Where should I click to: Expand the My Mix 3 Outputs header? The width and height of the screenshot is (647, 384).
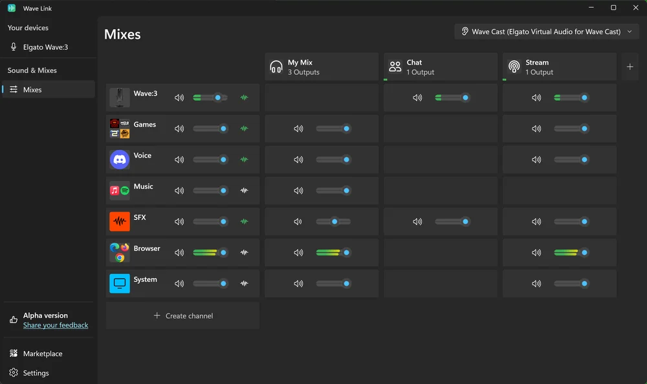[321, 67]
